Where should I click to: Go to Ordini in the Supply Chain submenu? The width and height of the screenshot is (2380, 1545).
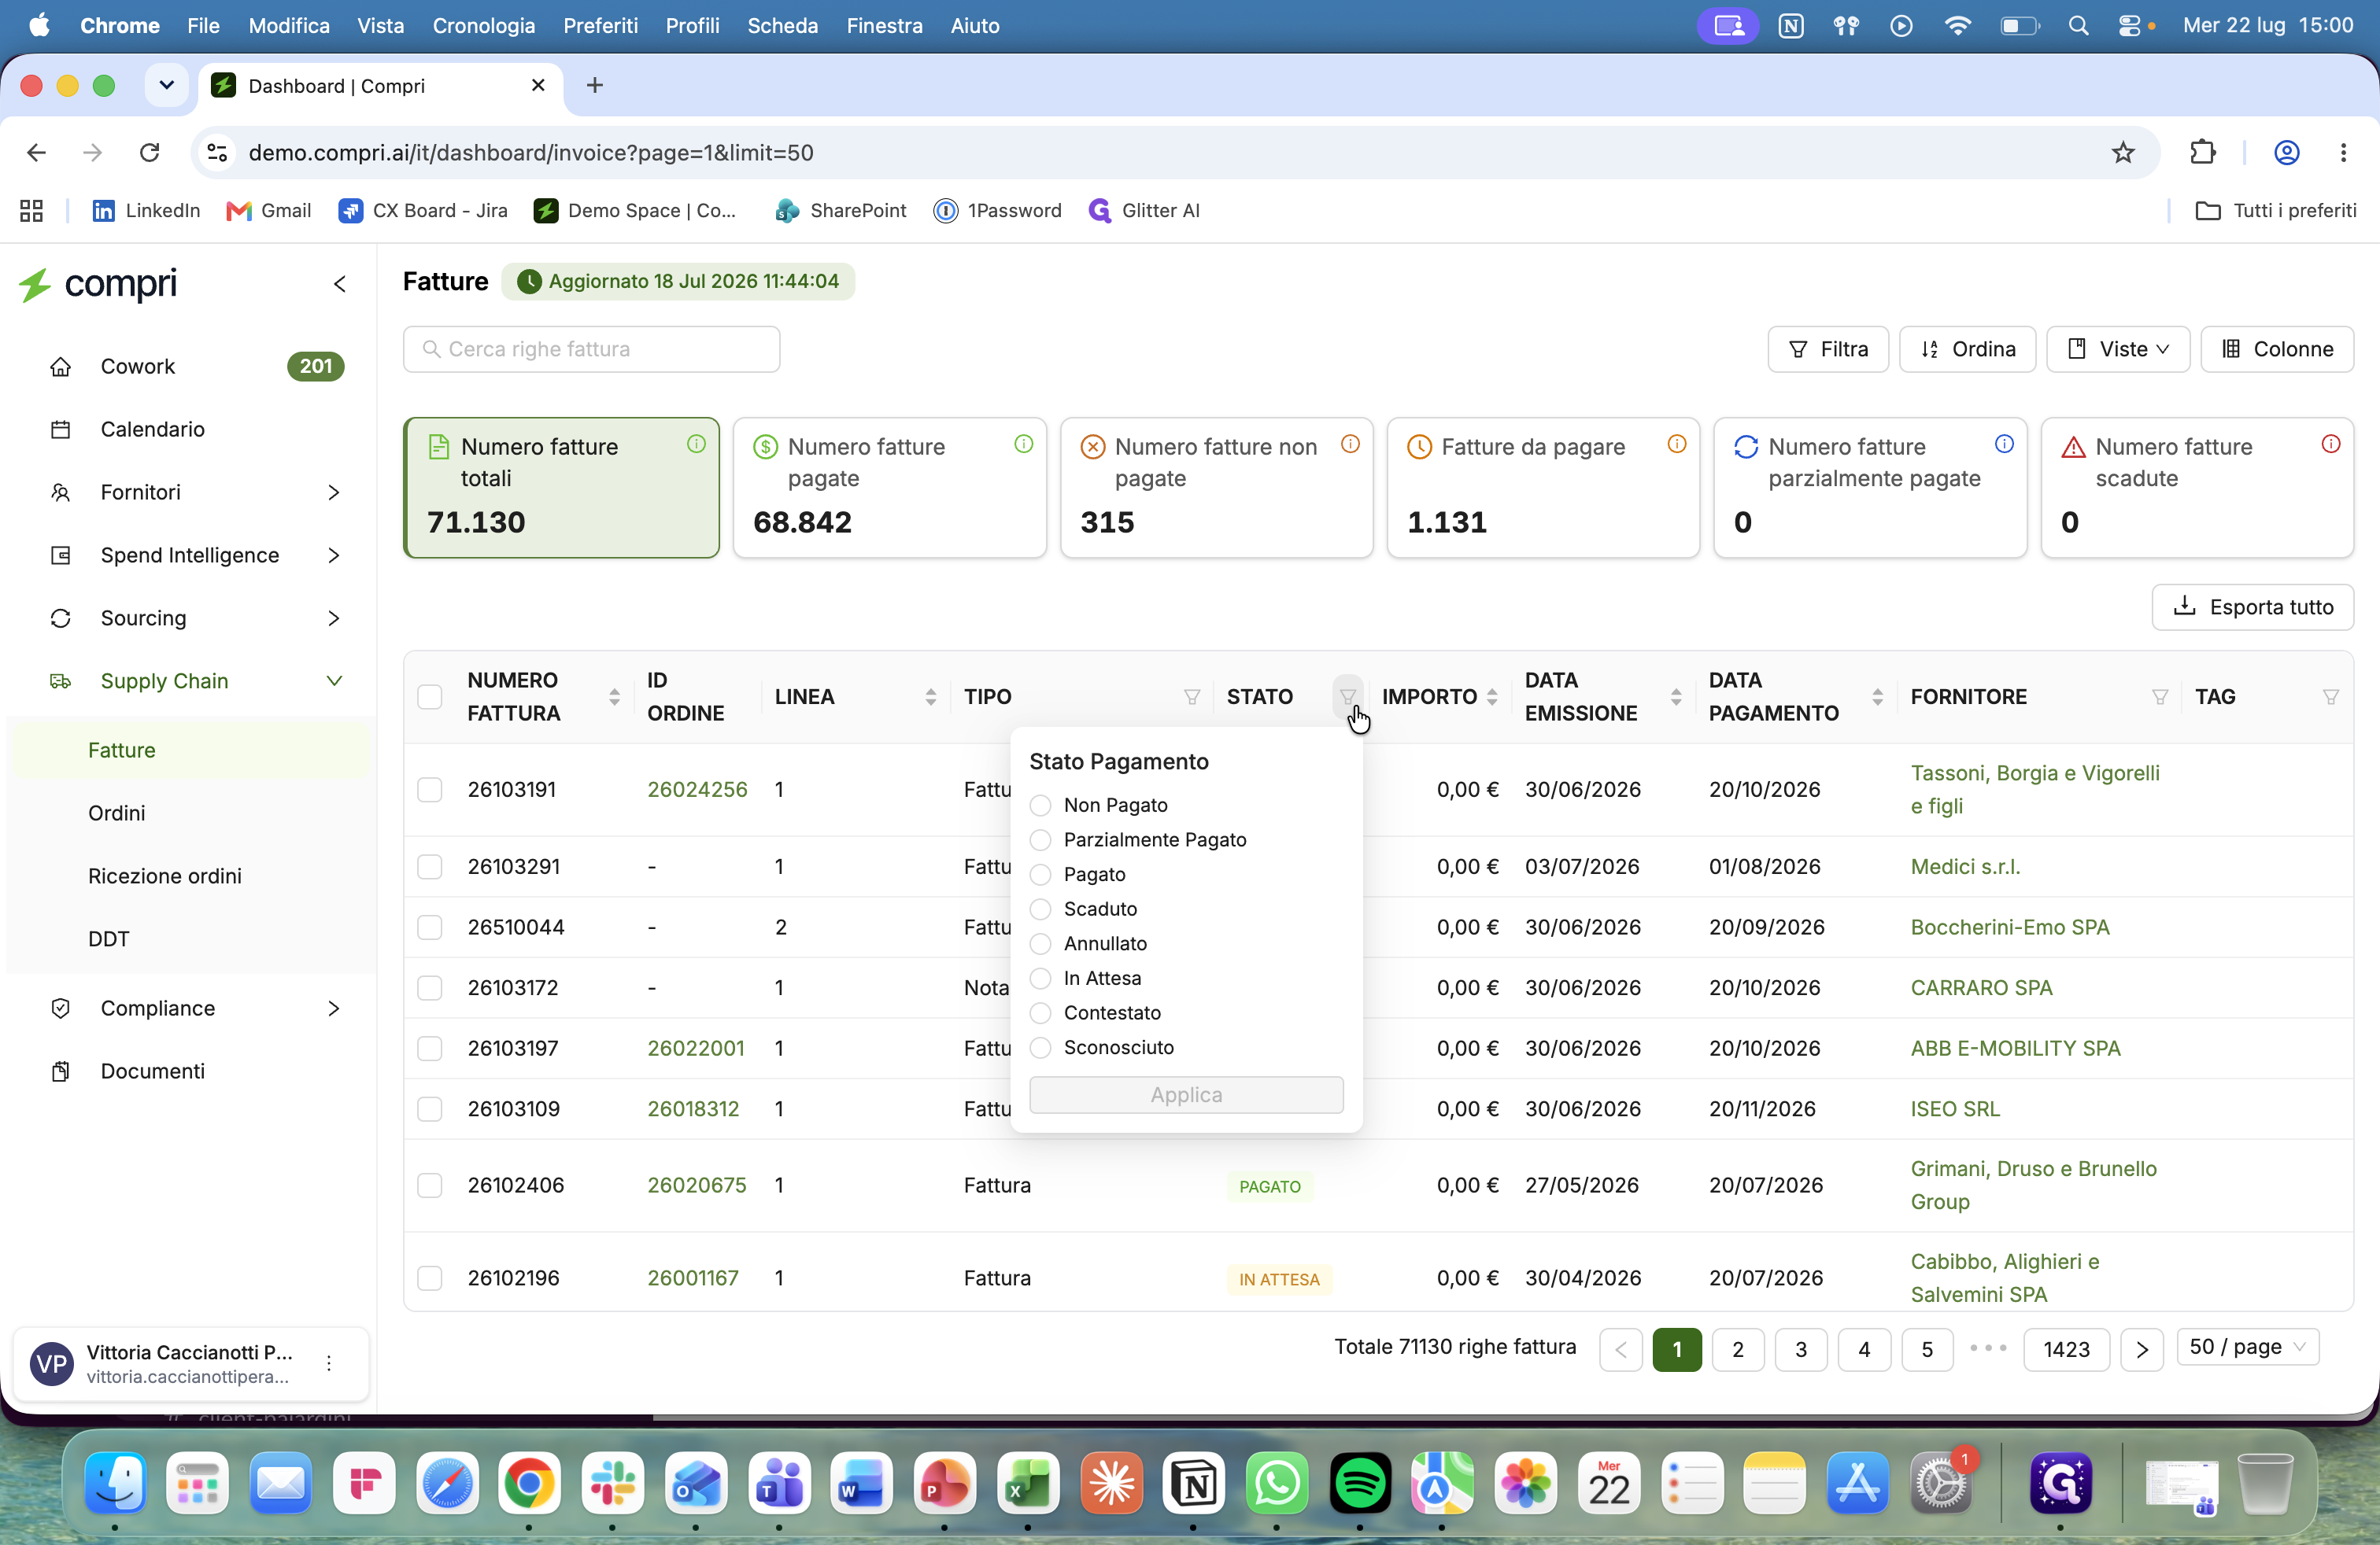pos(117,813)
